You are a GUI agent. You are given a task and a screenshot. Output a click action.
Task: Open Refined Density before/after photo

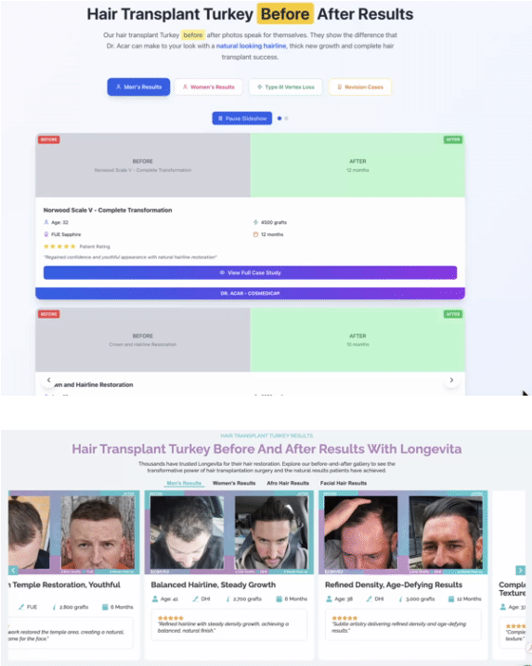[403, 532]
